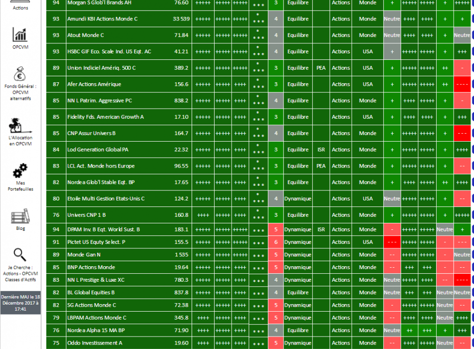This screenshot has width=474, height=349.
Task: Open the Mes Portefeuilles gears icon
Action: pyautogui.click(x=20, y=171)
